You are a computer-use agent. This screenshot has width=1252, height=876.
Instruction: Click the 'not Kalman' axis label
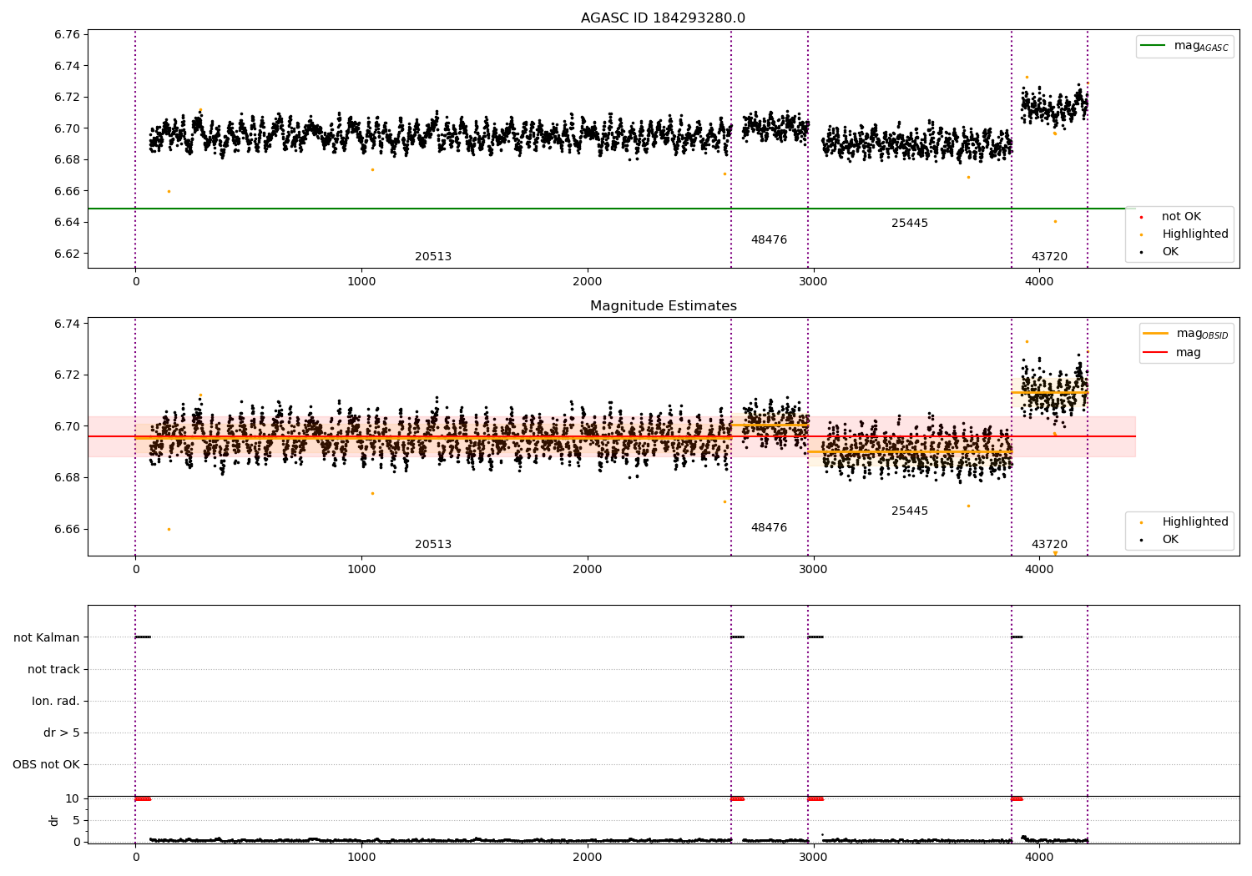[x=47, y=638]
